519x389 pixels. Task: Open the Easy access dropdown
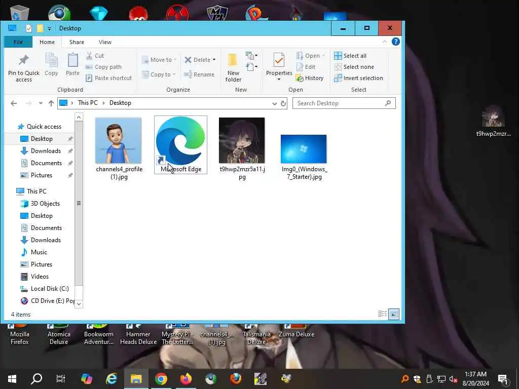point(251,67)
